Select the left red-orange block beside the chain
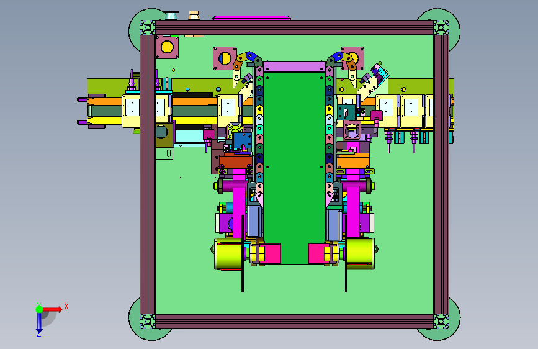 tap(235, 161)
